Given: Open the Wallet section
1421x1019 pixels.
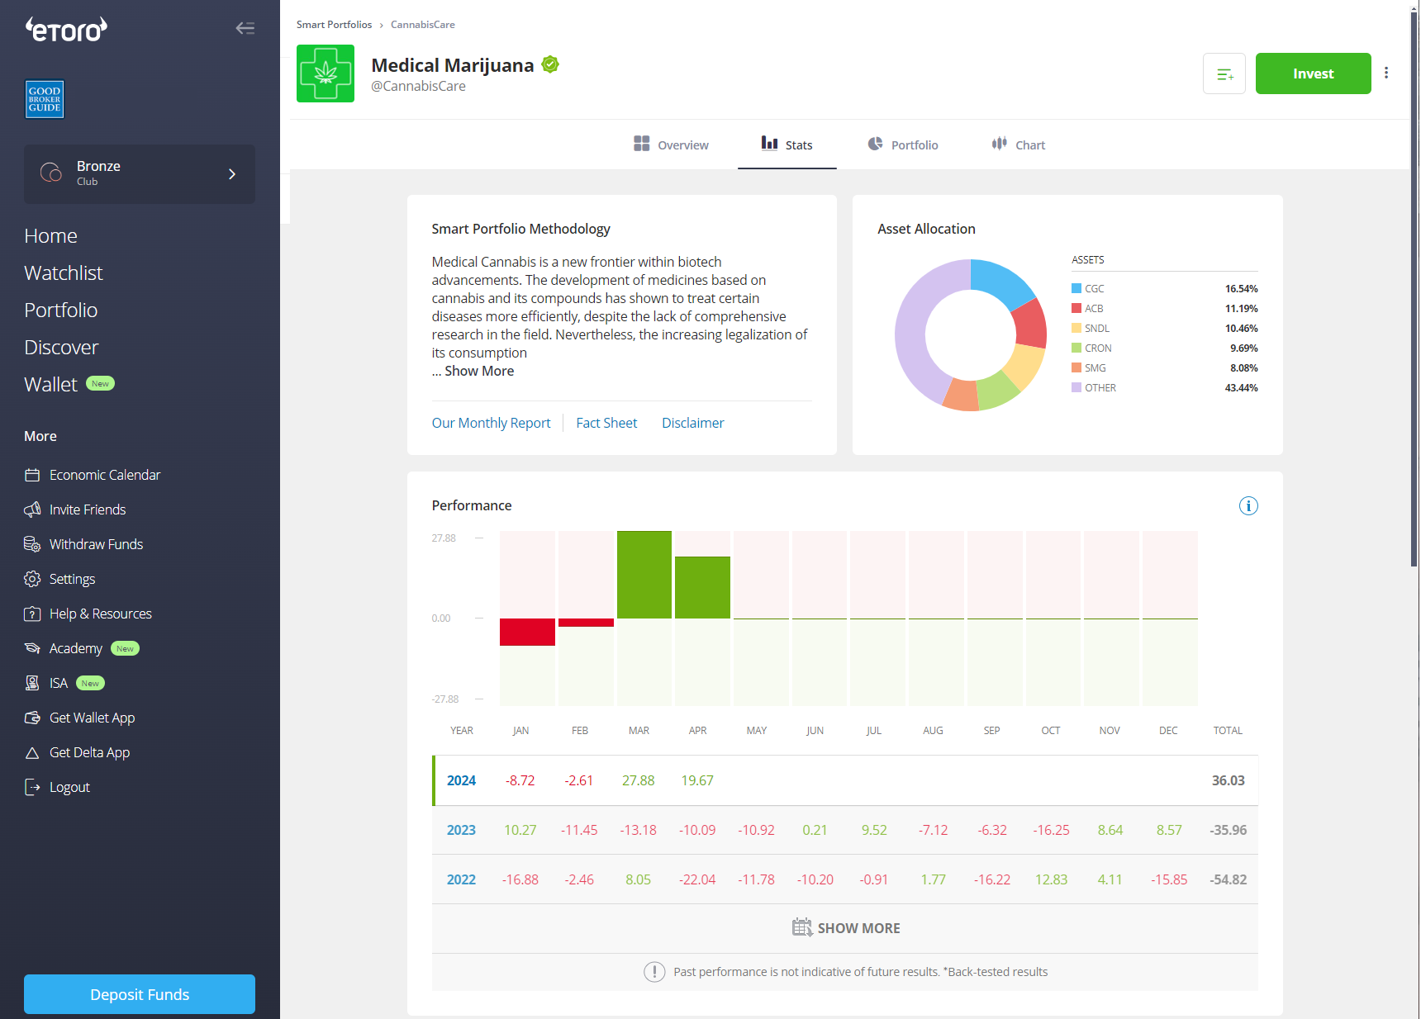Looking at the screenshot, I should click(x=51, y=385).
